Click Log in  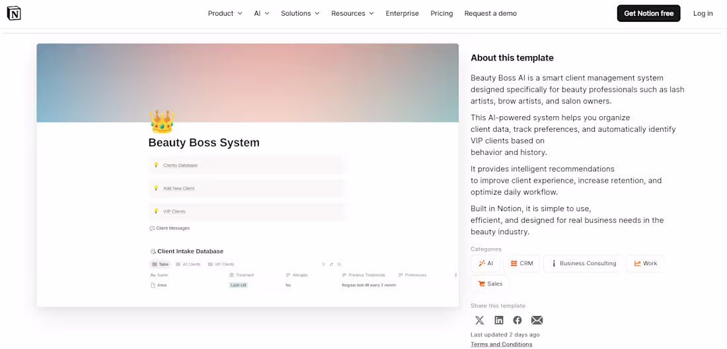pos(703,13)
